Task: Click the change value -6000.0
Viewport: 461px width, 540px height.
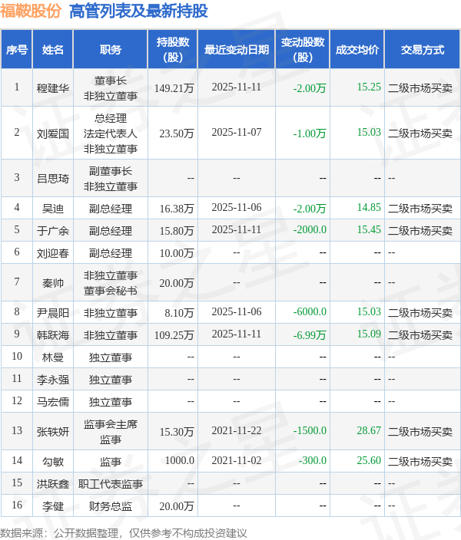Action: [x=310, y=311]
